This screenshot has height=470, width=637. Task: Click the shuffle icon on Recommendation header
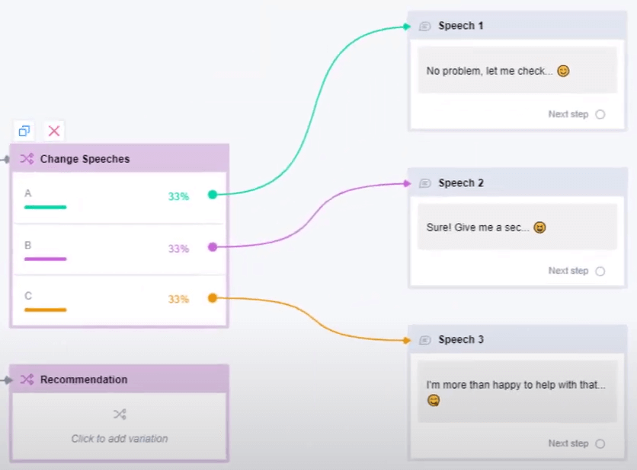click(27, 379)
